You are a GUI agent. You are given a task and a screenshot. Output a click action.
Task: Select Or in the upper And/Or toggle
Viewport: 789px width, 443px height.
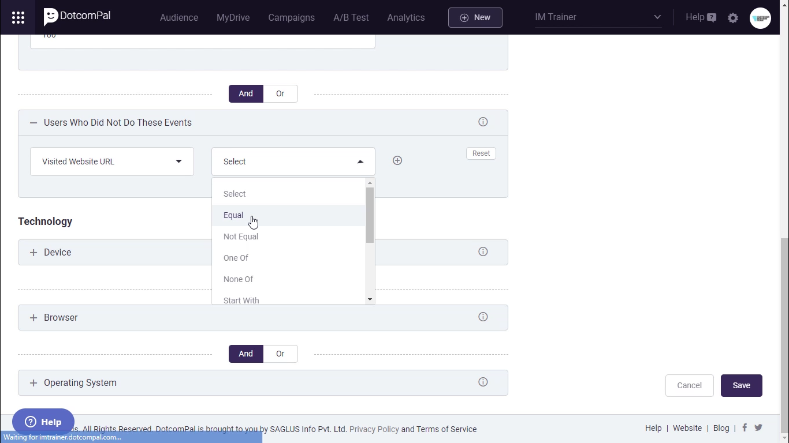(280, 94)
